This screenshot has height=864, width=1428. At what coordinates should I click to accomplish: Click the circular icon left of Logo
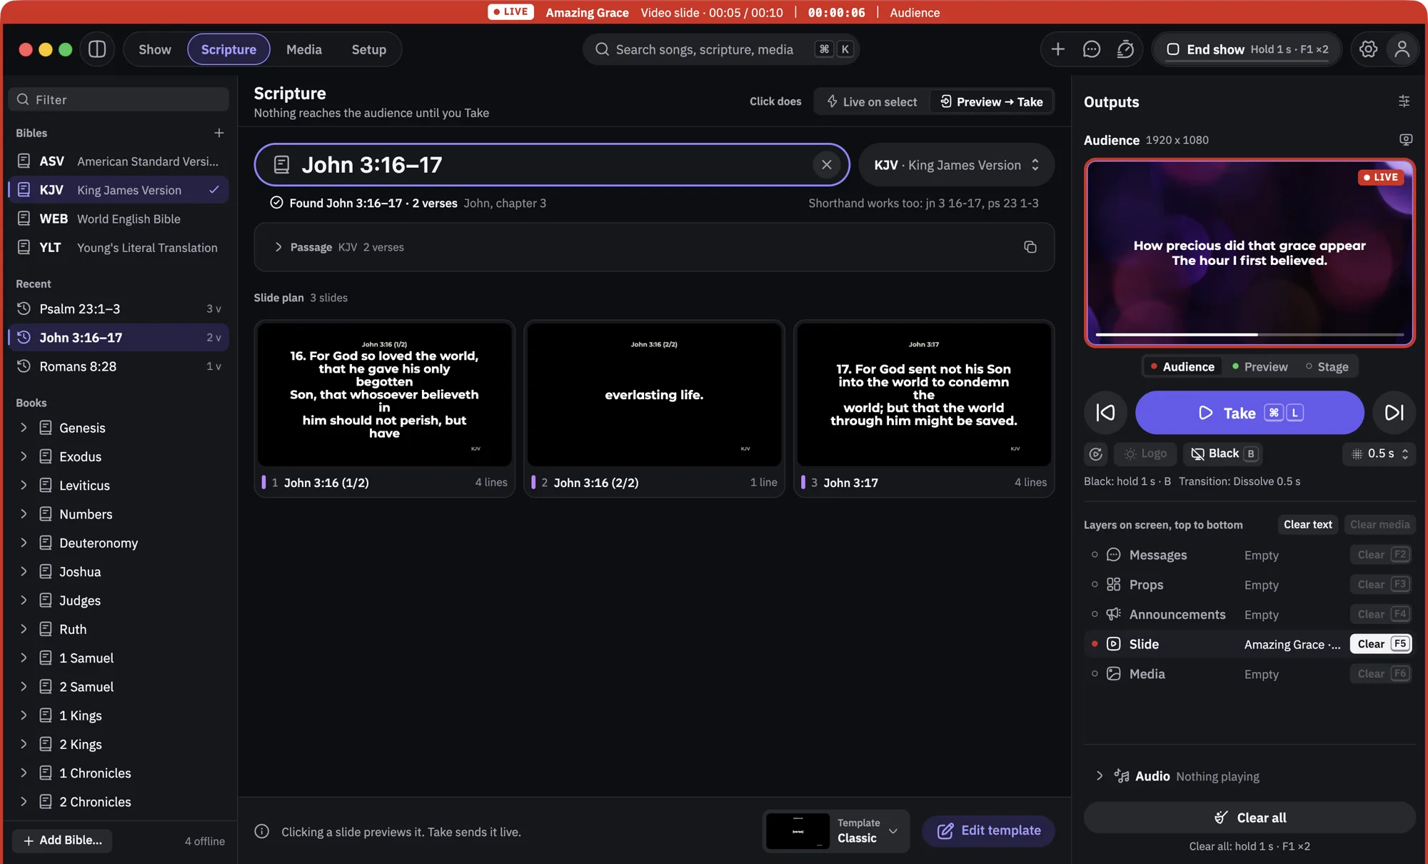[1095, 453]
